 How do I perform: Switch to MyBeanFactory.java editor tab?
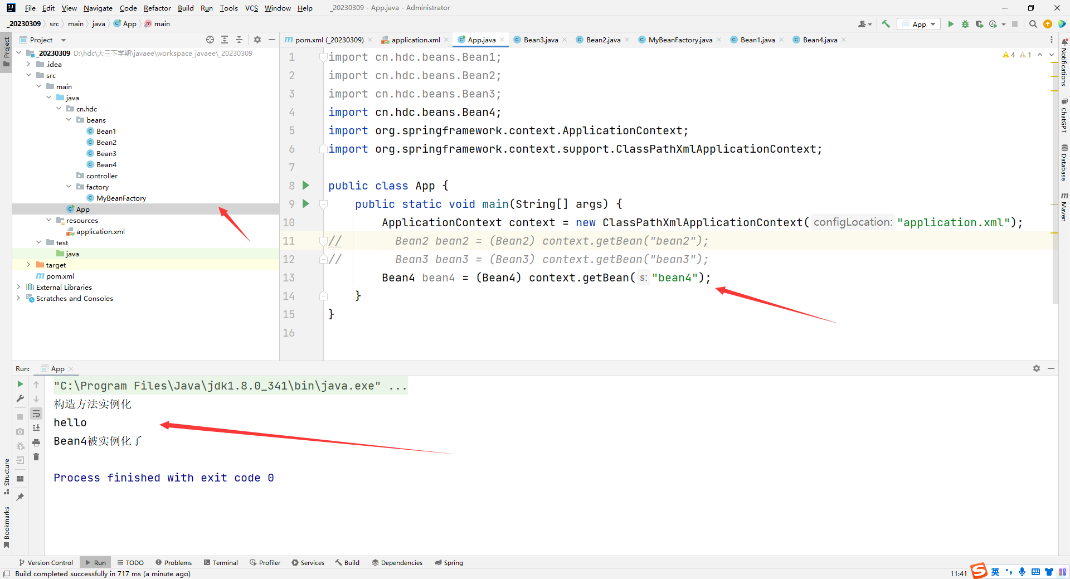point(679,40)
